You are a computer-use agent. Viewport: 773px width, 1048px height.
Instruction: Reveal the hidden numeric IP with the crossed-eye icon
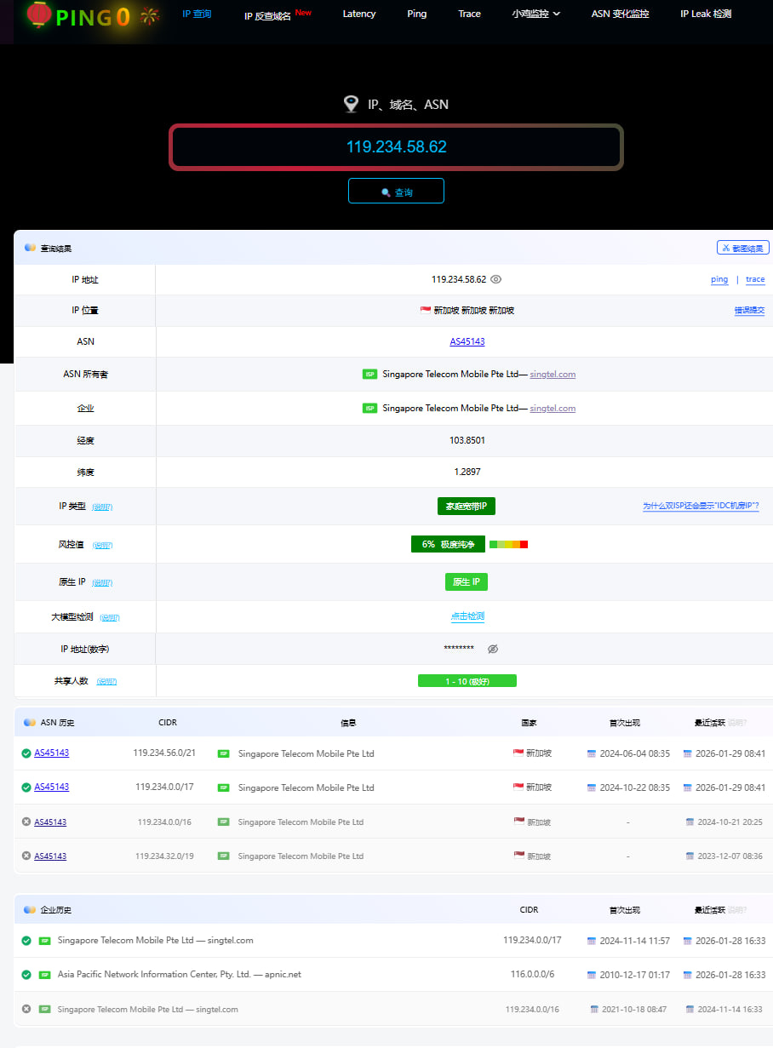point(493,650)
